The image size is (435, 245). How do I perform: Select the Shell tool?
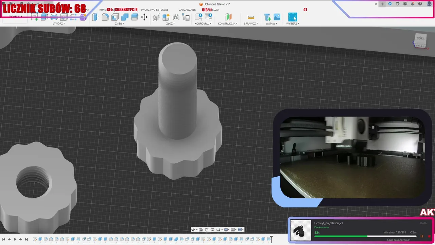coord(115,17)
